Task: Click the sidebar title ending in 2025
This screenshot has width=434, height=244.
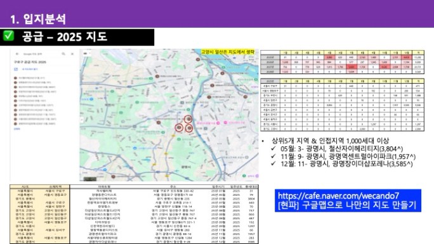Action: [30, 62]
